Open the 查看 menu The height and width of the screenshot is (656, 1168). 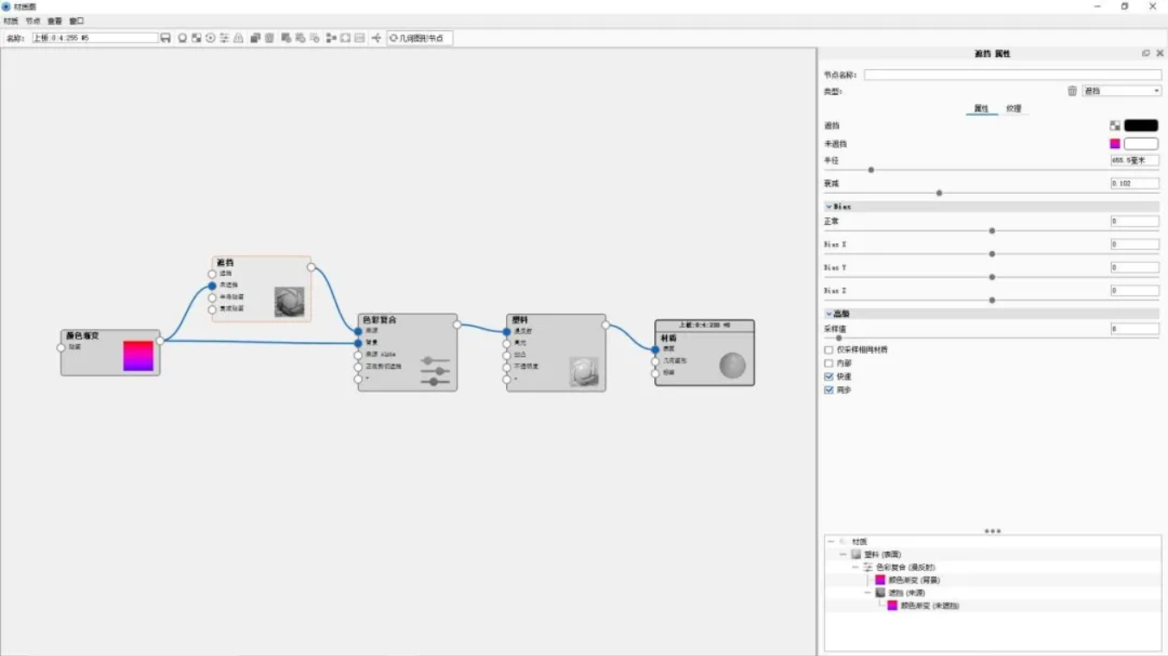coord(55,21)
